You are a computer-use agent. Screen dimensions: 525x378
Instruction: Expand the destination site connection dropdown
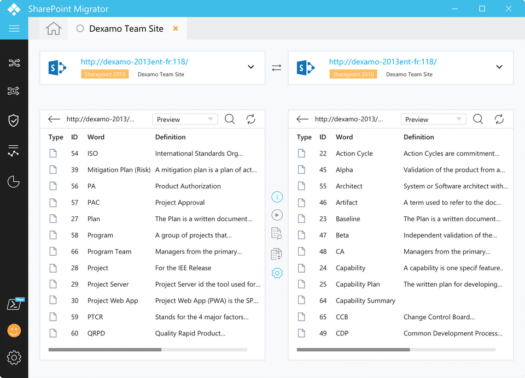pos(499,67)
